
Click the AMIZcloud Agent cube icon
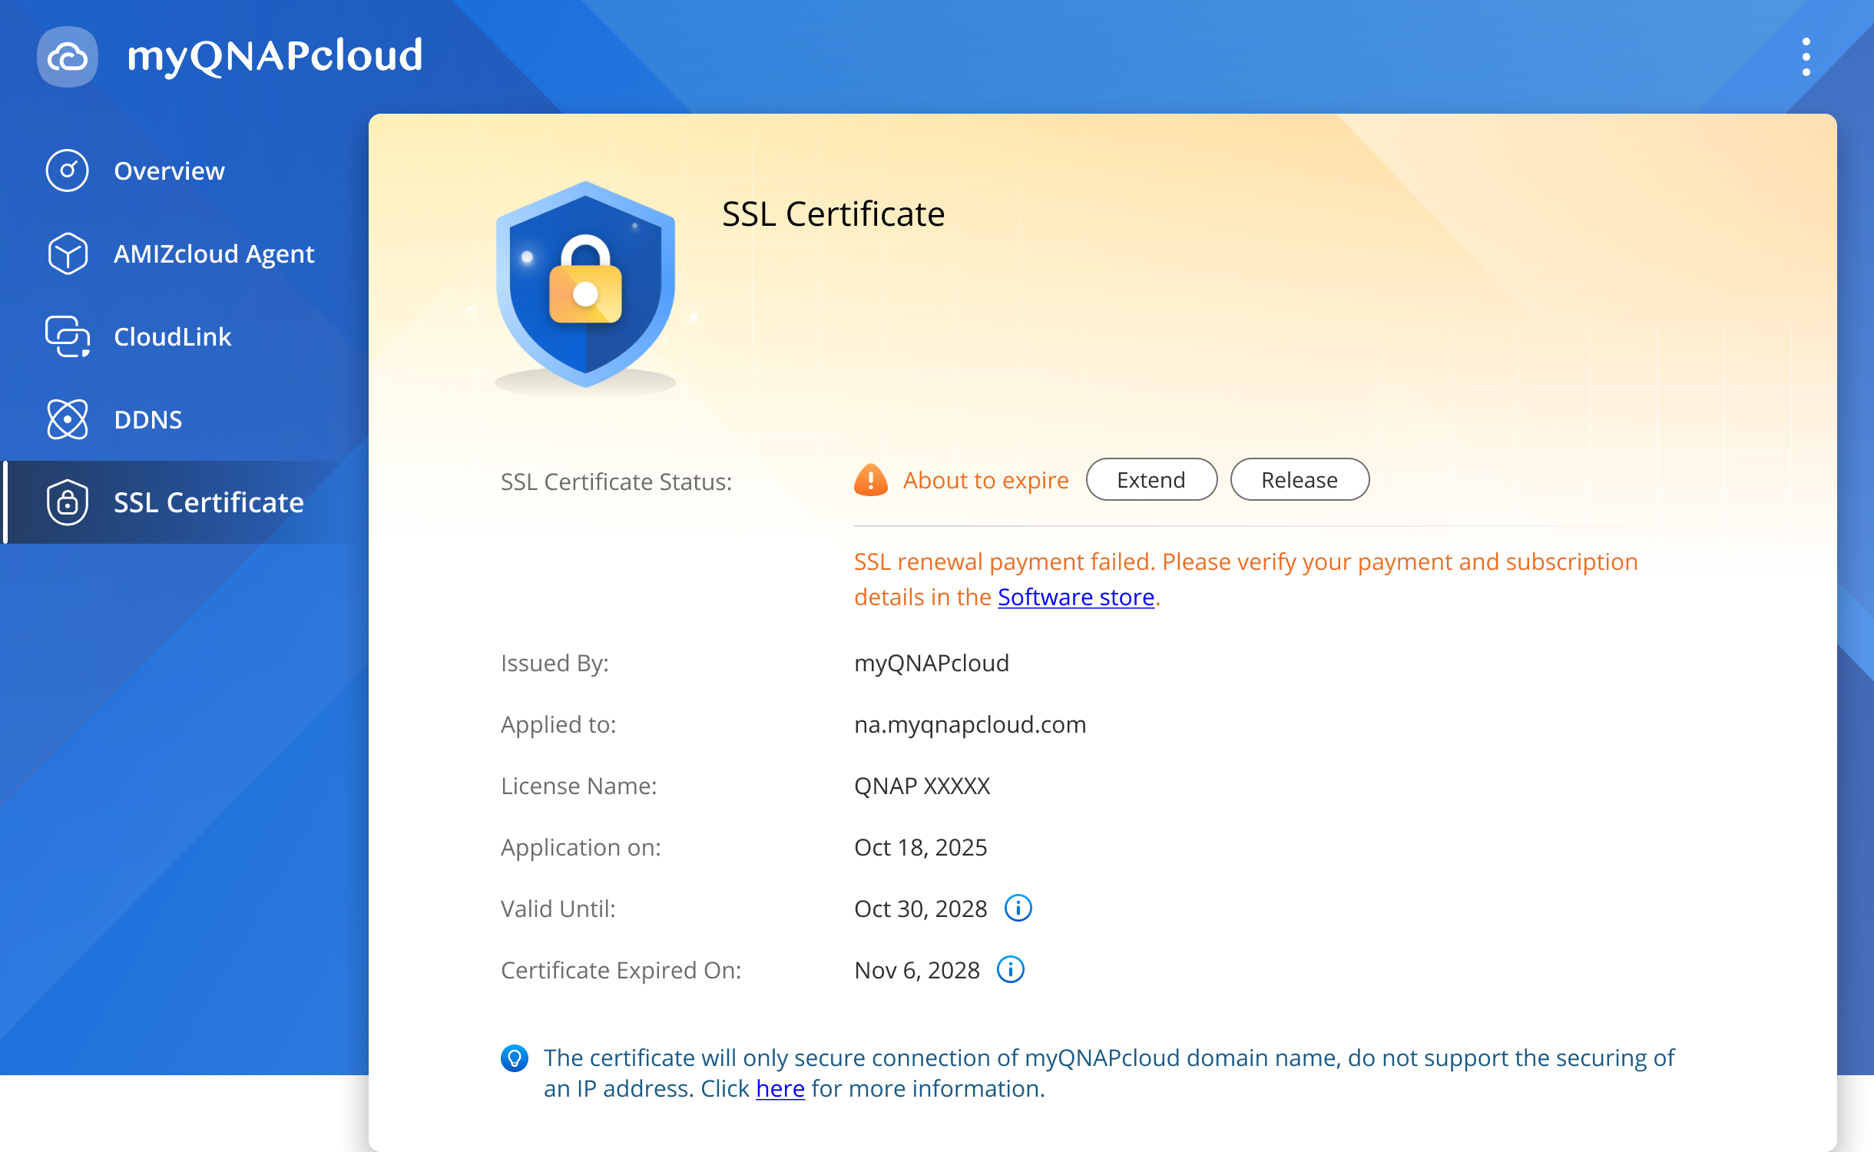pos(68,253)
